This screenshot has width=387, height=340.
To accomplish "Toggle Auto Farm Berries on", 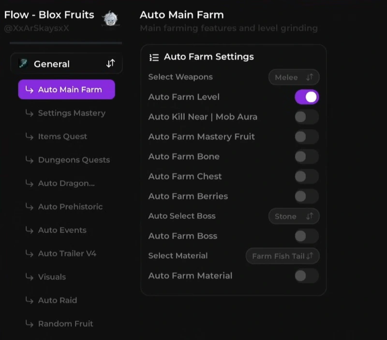I will point(306,197).
